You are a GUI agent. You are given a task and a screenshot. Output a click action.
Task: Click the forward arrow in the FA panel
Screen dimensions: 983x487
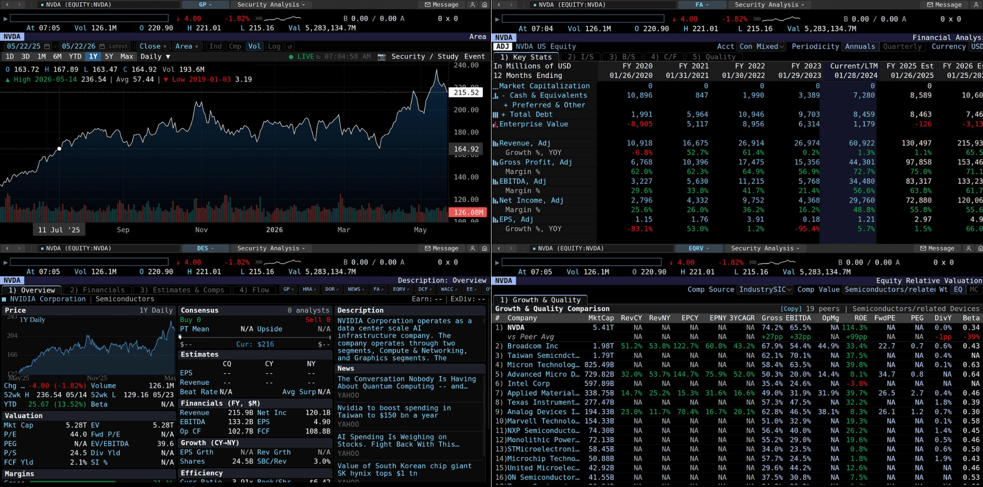[x=511, y=4]
